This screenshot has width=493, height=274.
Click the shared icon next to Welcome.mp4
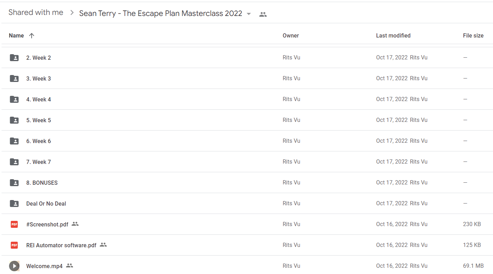point(70,266)
